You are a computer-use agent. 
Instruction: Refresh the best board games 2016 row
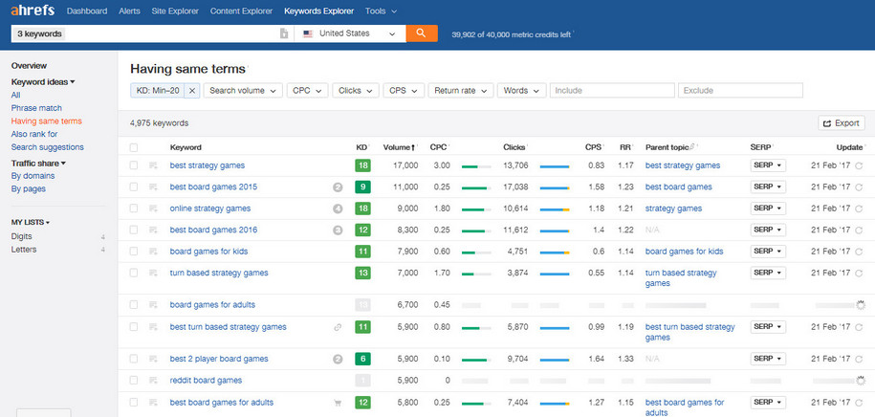(x=859, y=230)
